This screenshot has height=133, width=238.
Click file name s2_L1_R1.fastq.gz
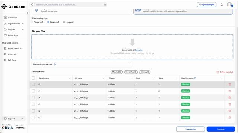[81, 111]
